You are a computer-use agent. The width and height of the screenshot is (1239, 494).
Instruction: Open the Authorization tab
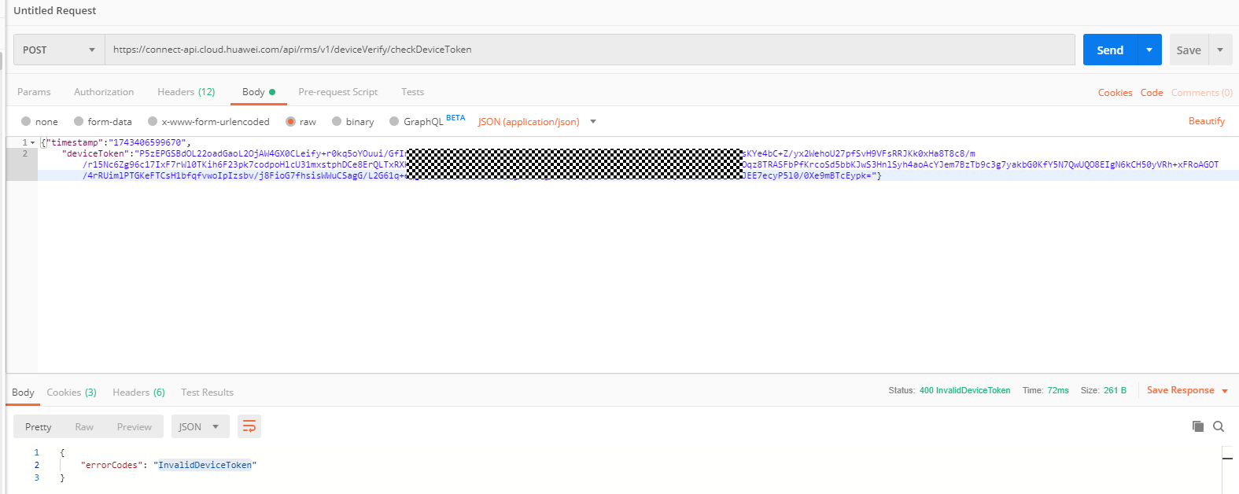click(x=104, y=92)
